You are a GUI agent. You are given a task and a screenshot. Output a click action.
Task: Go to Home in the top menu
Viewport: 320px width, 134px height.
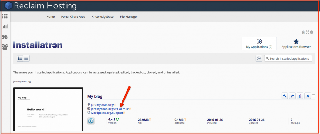(51, 17)
